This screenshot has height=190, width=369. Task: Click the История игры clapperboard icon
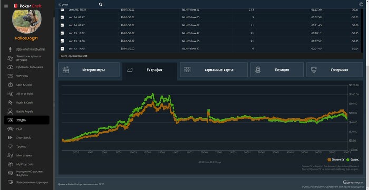pyautogui.click(x=66, y=70)
